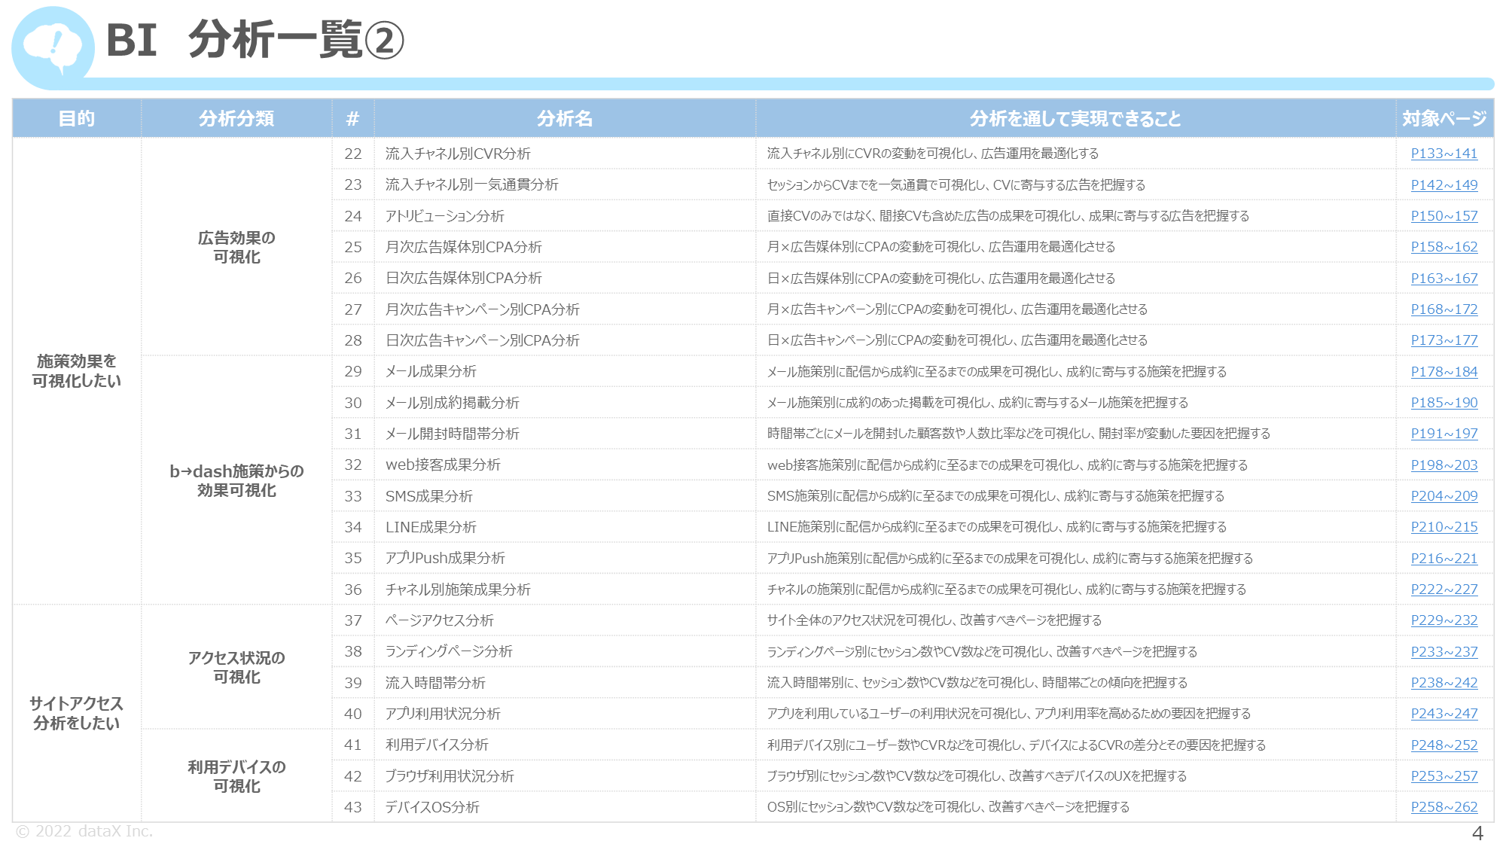Open page link P210~215
The height and width of the screenshot is (847, 1506).
pyautogui.click(x=1444, y=527)
